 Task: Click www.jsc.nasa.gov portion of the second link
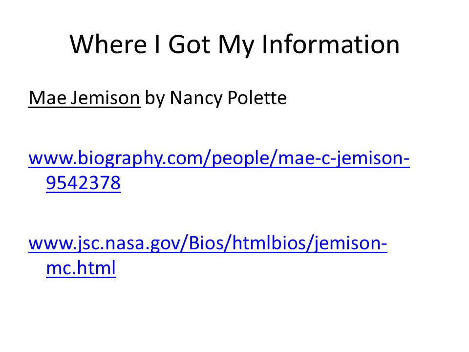104,243
